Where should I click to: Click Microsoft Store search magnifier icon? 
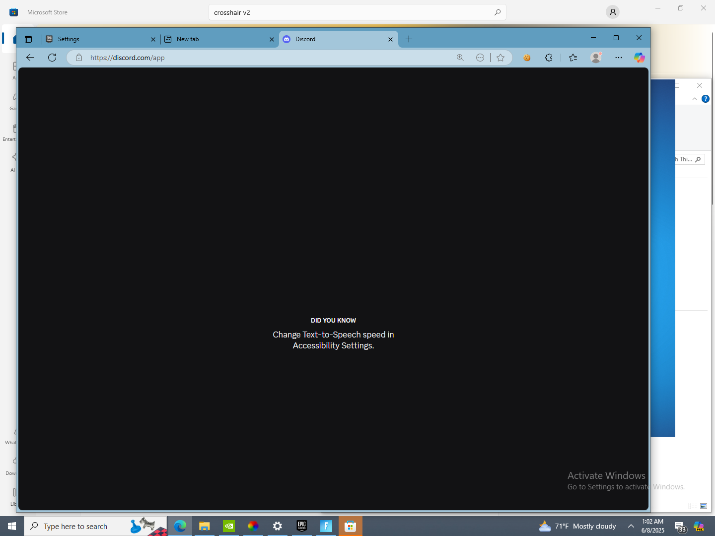[x=498, y=12]
